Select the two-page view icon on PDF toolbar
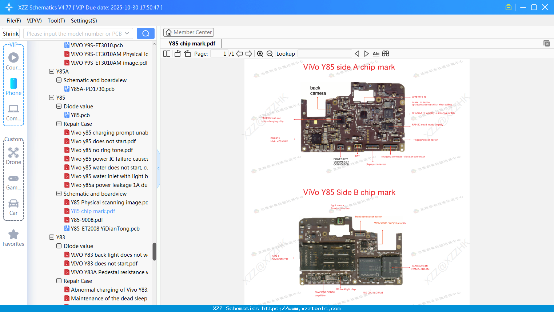554x312 pixels. point(166,53)
